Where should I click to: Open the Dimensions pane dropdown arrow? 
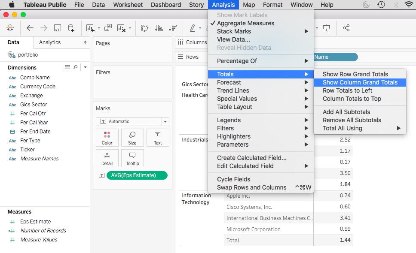[85, 67]
